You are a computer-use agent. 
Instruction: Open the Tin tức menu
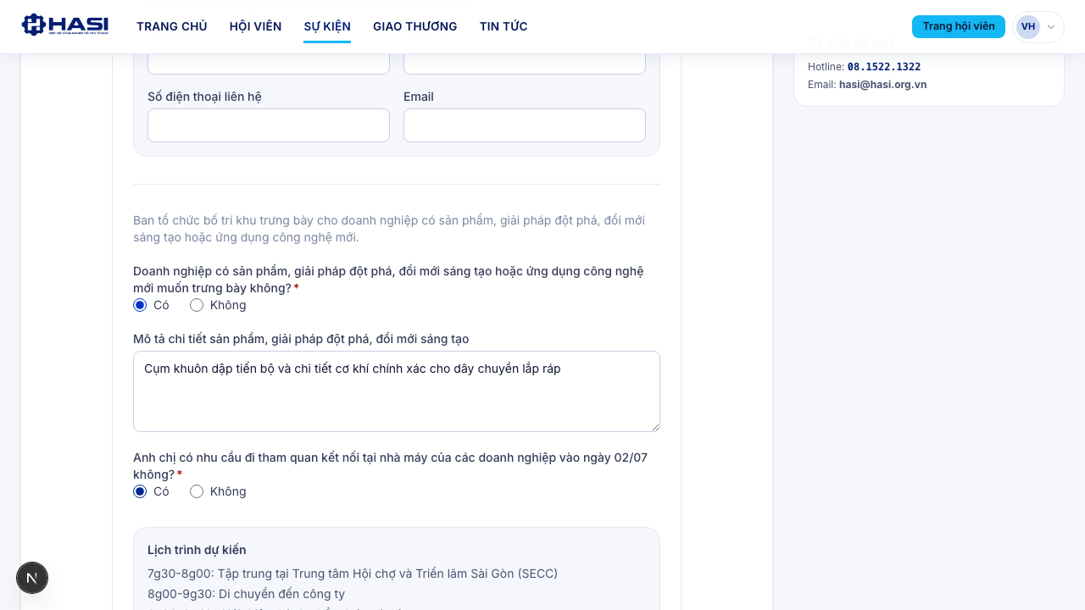tap(504, 26)
